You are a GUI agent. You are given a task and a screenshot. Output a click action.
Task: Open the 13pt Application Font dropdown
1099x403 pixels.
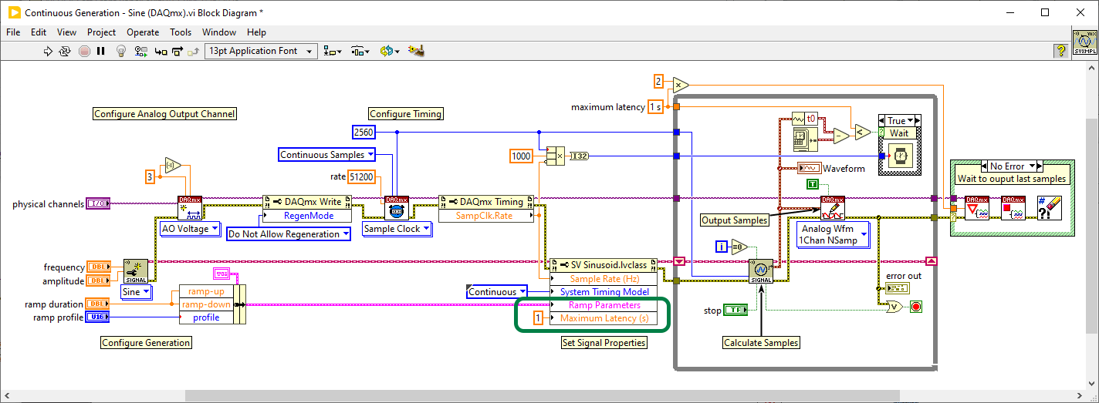pyautogui.click(x=261, y=51)
